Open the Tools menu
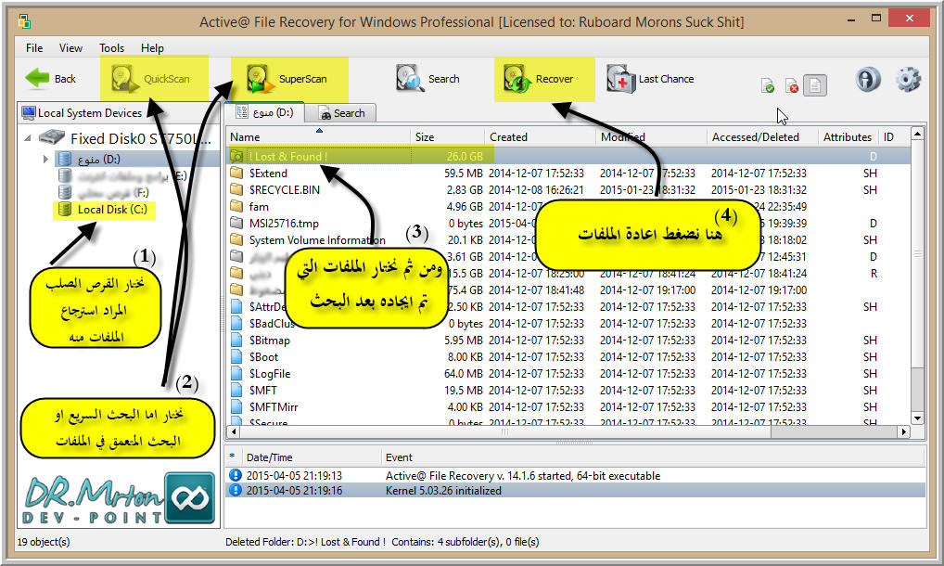Screen dimensions: 944x566 pos(111,47)
